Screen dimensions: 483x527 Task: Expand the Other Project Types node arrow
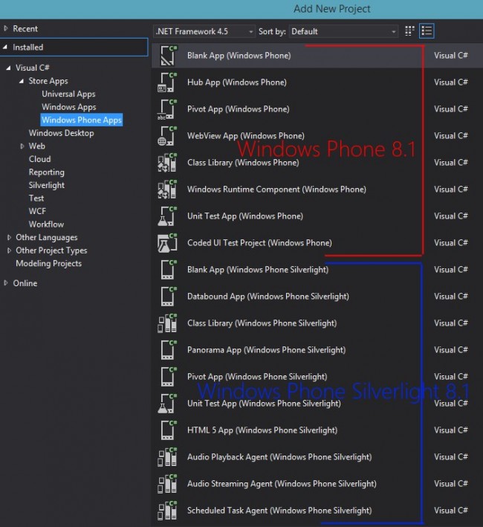9,250
